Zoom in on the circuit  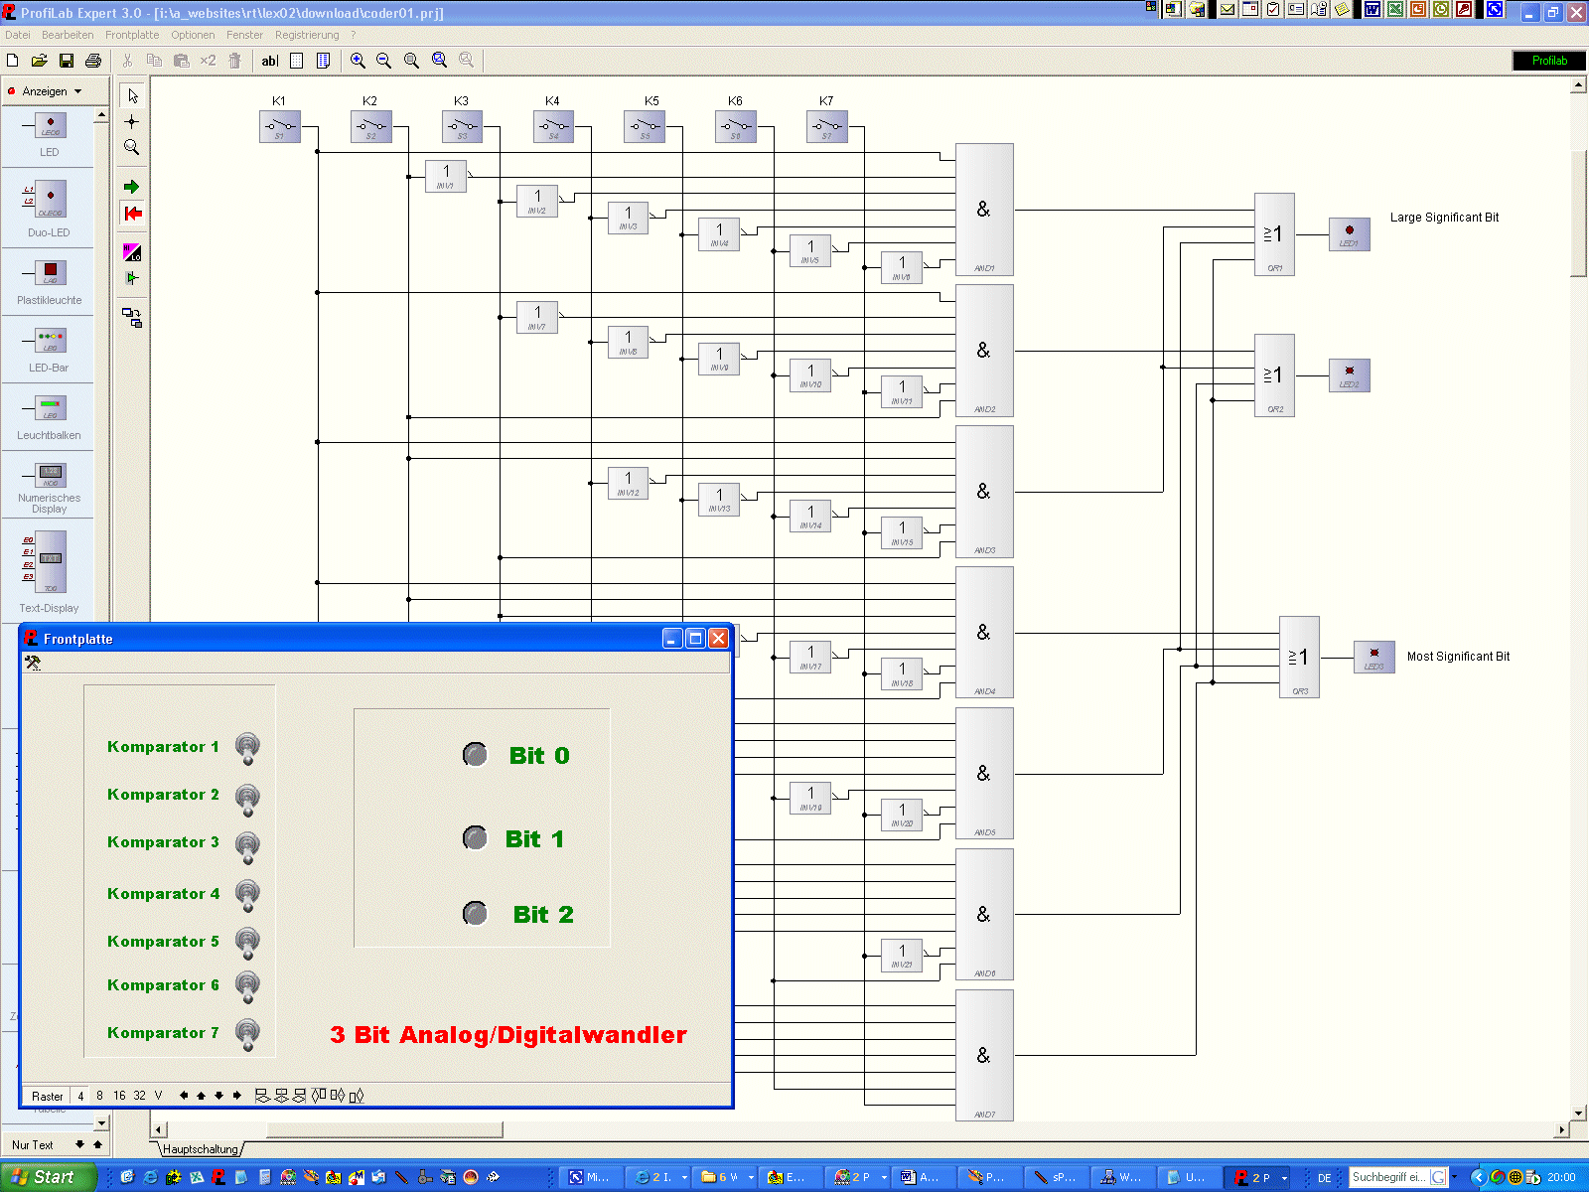tap(358, 61)
